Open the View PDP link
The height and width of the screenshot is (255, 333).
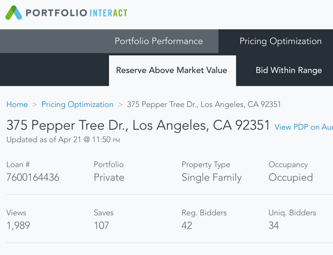click(303, 127)
